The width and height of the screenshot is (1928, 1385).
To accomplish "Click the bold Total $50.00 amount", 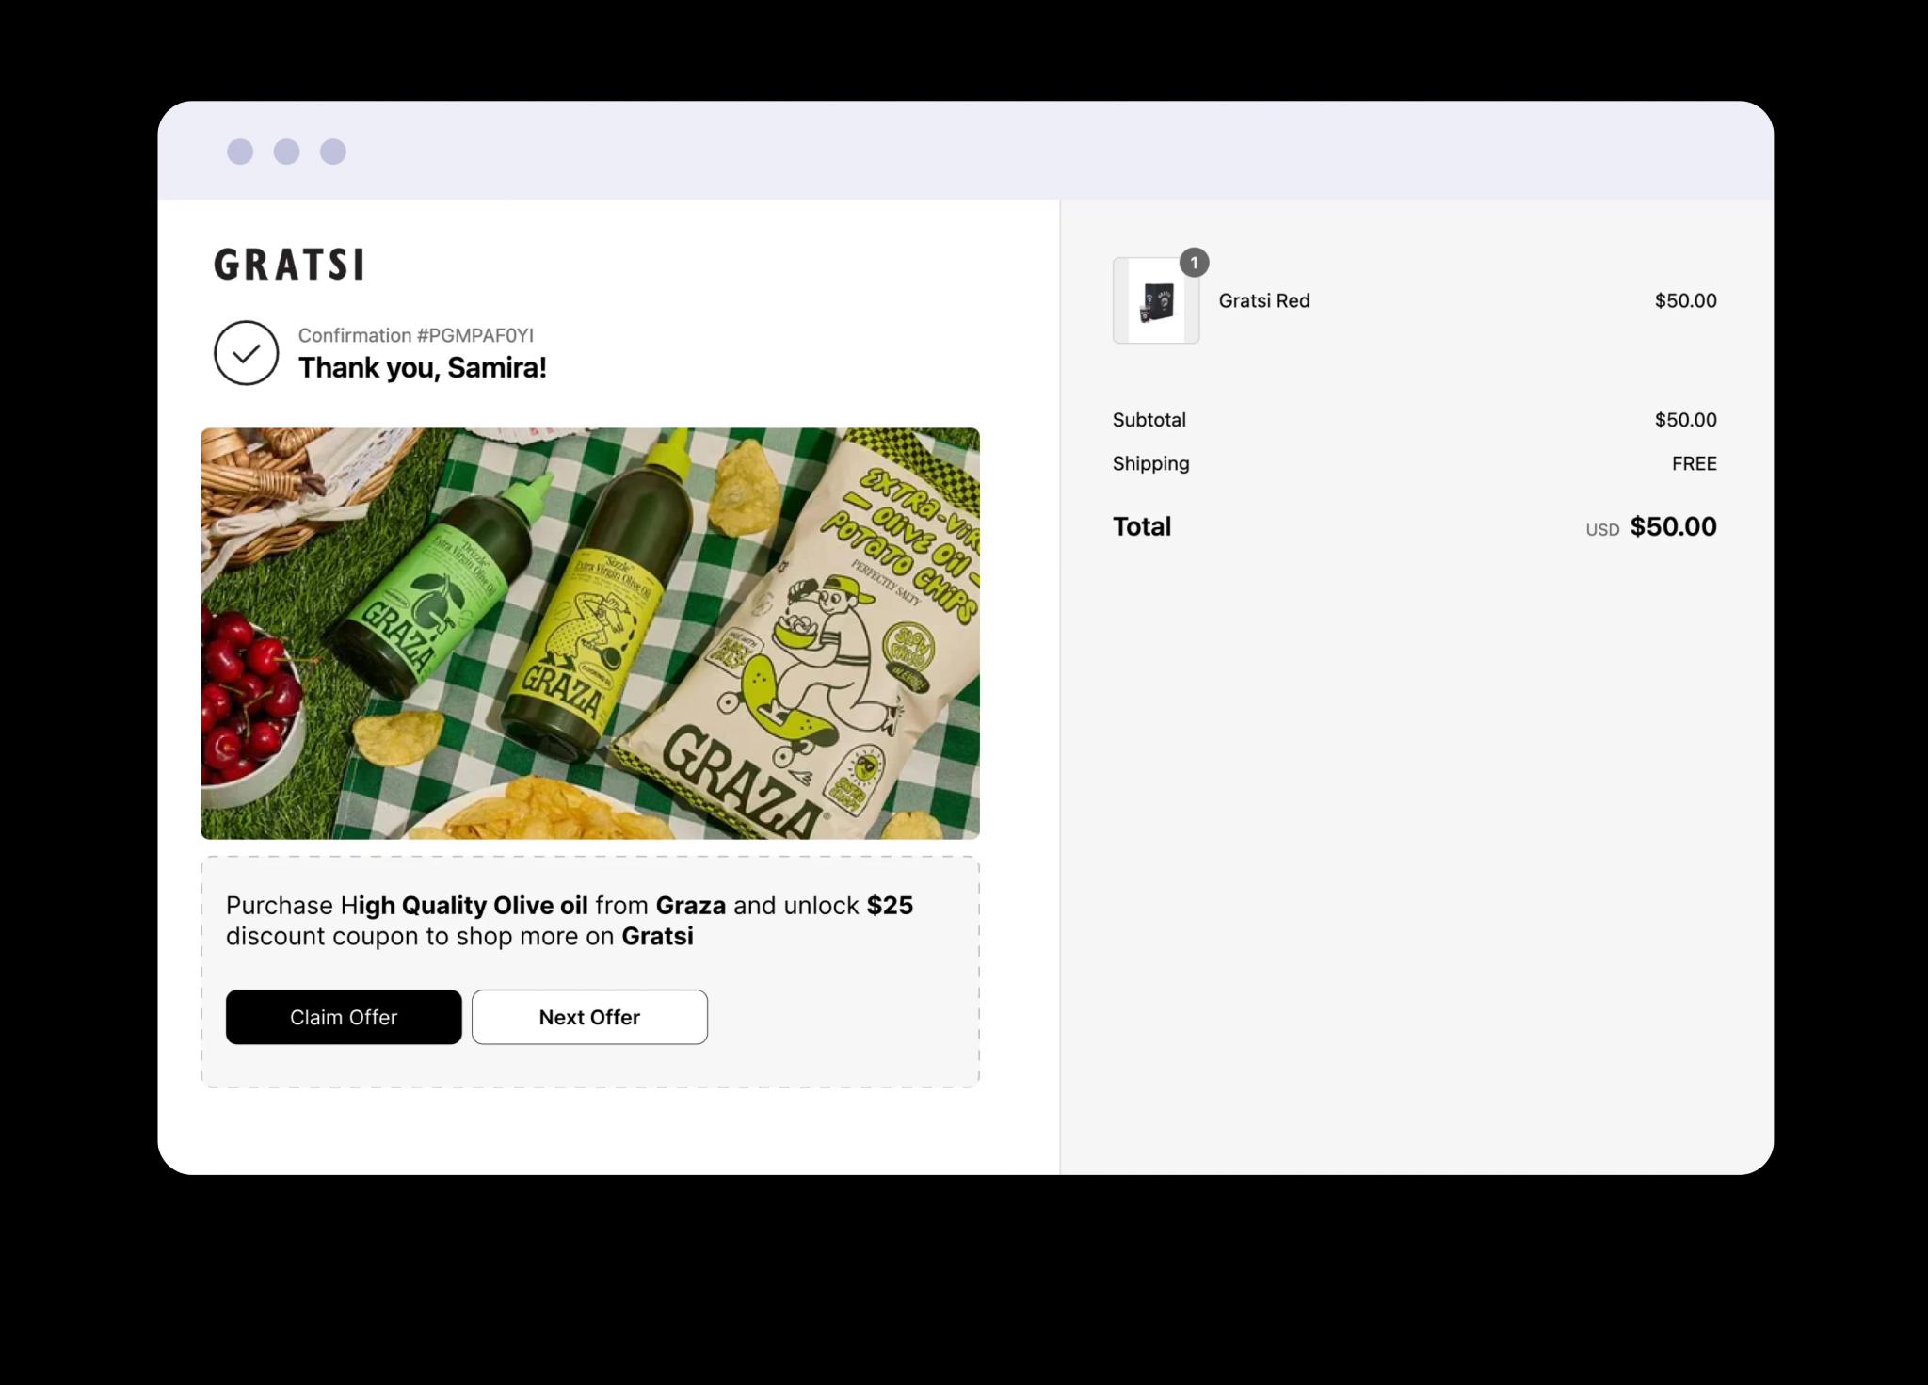I will pyautogui.click(x=1674, y=526).
